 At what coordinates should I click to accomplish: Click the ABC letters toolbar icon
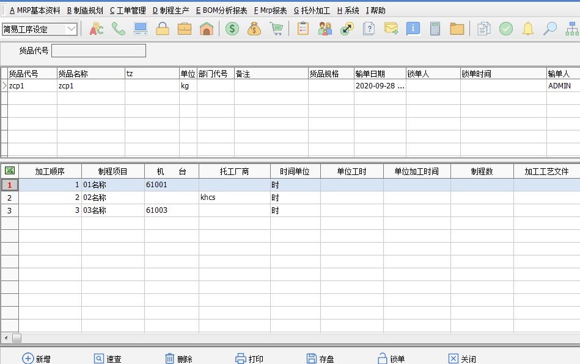(97, 29)
